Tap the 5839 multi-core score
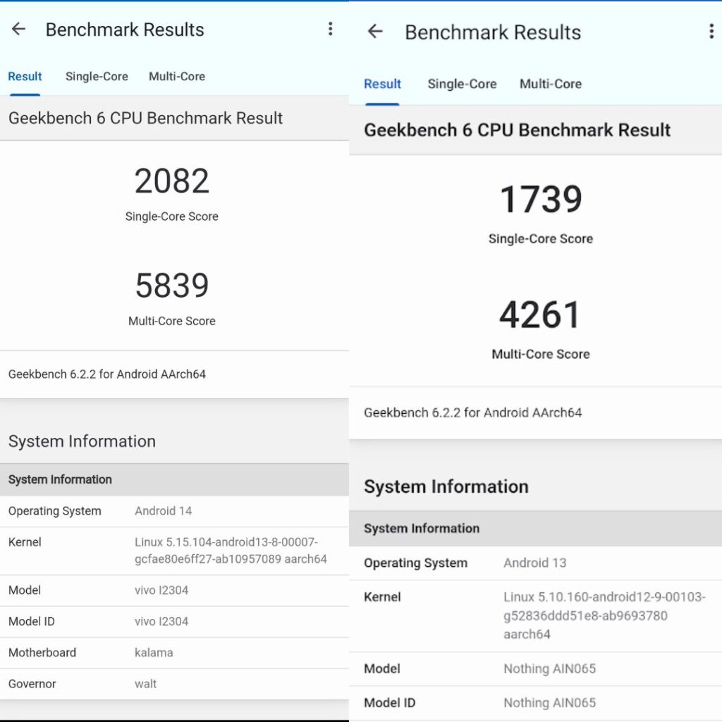This screenshot has height=722, width=722. tap(171, 286)
